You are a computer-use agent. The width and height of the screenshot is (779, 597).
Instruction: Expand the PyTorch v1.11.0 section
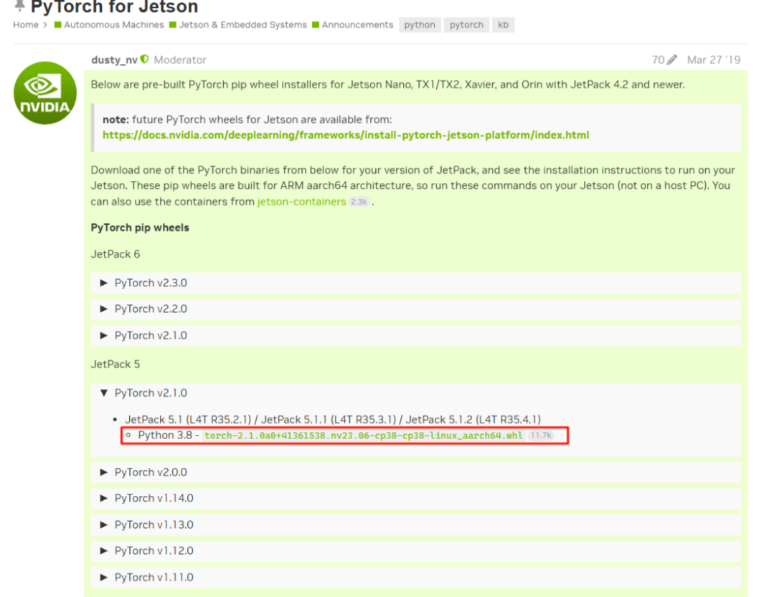tap(416, 578)
